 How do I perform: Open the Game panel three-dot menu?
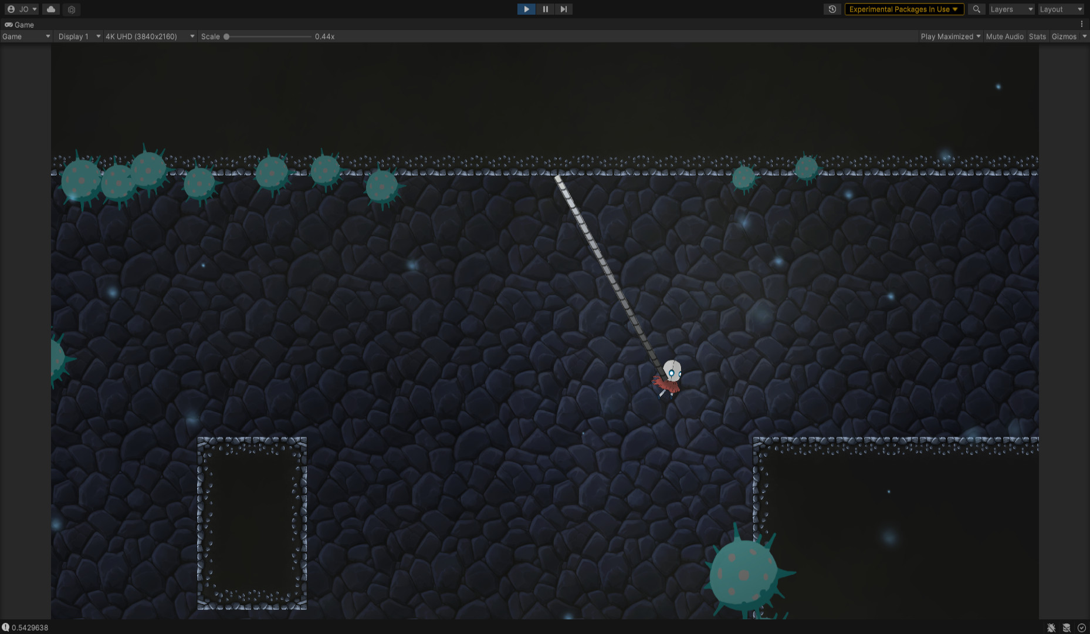(1082, 25)
